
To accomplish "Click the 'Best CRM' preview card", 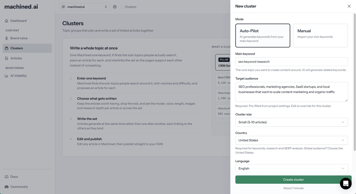I will coord(223,80).
